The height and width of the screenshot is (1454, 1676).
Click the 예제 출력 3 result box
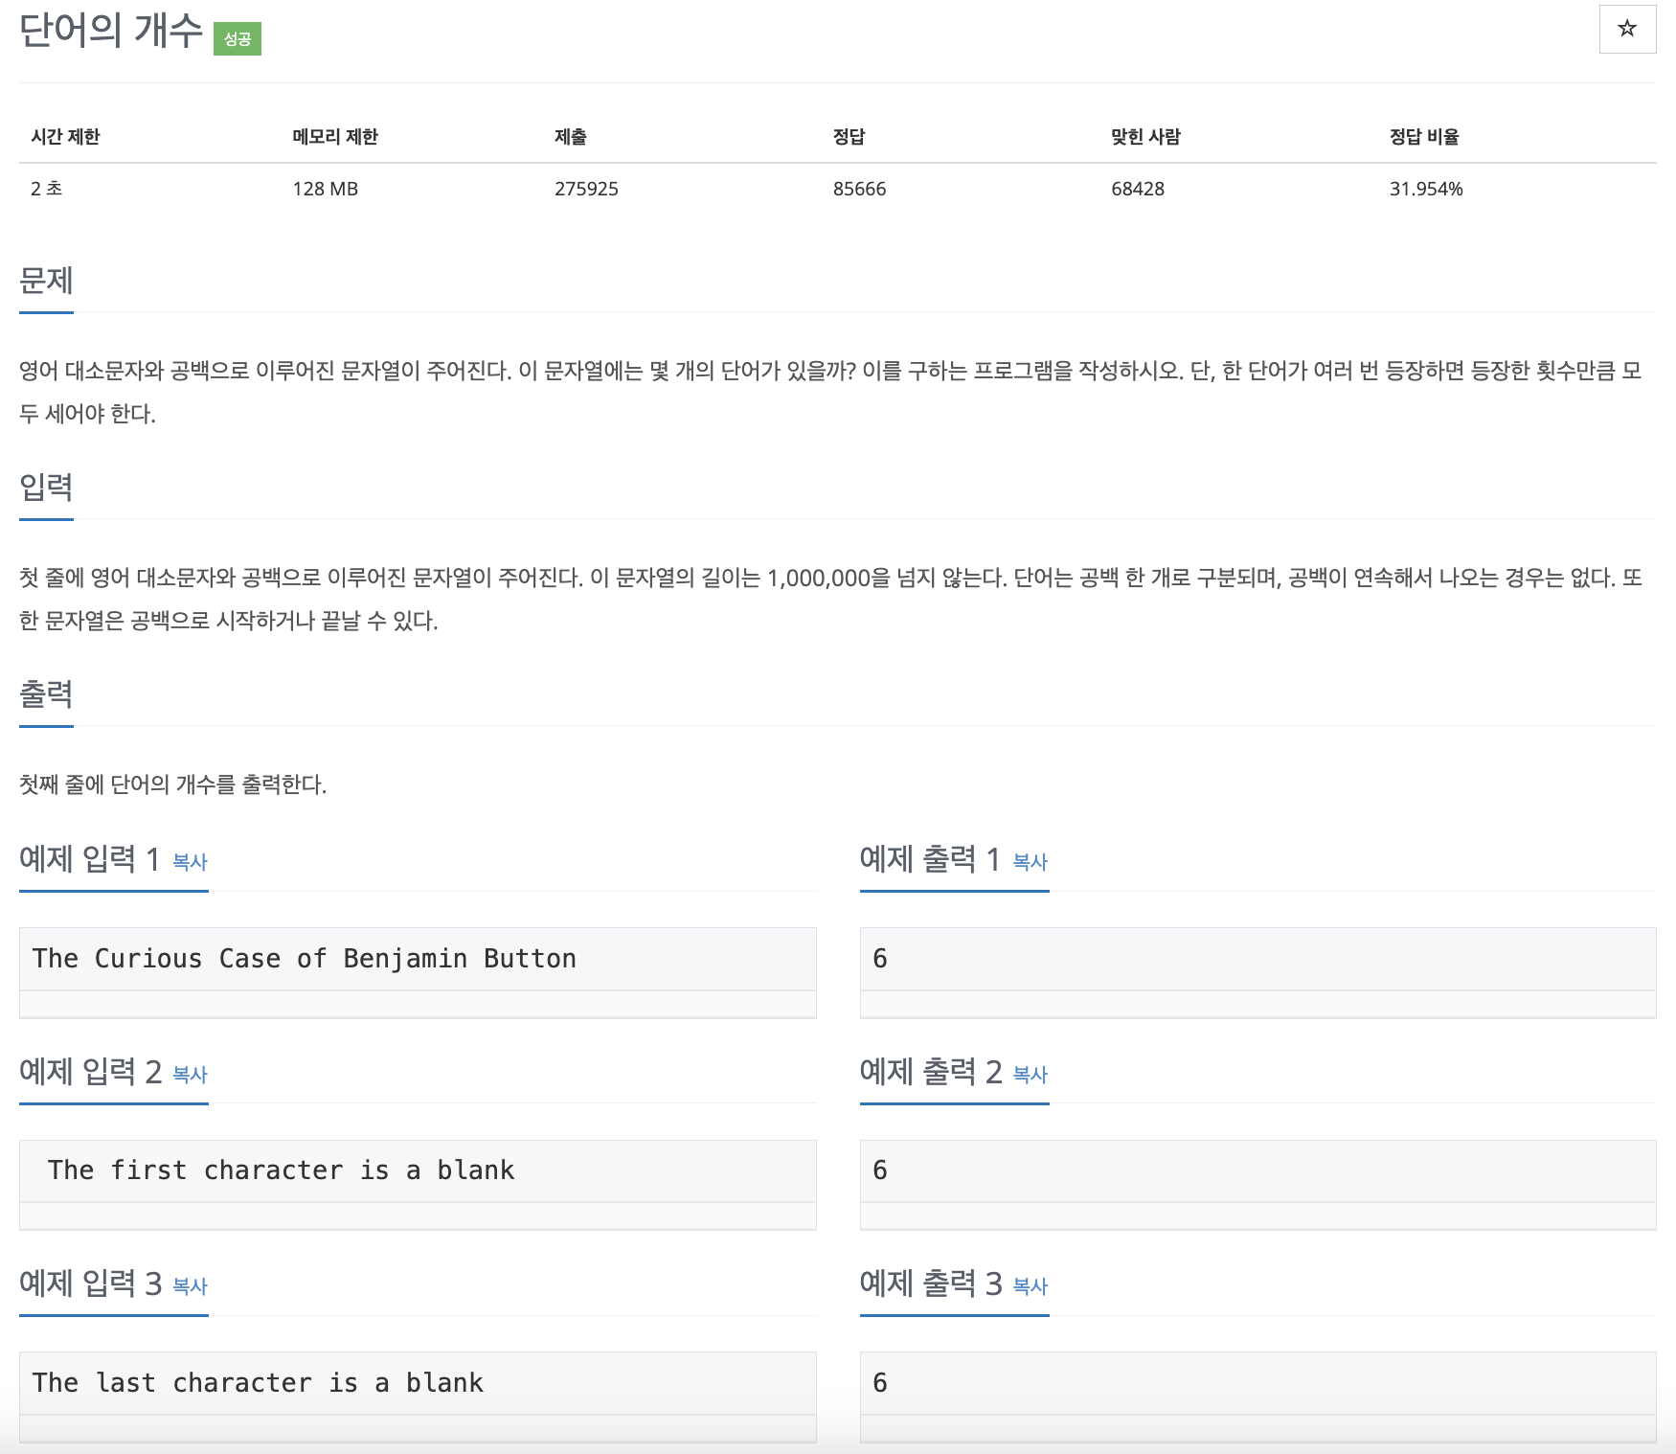click(x=1257, y=1383)
